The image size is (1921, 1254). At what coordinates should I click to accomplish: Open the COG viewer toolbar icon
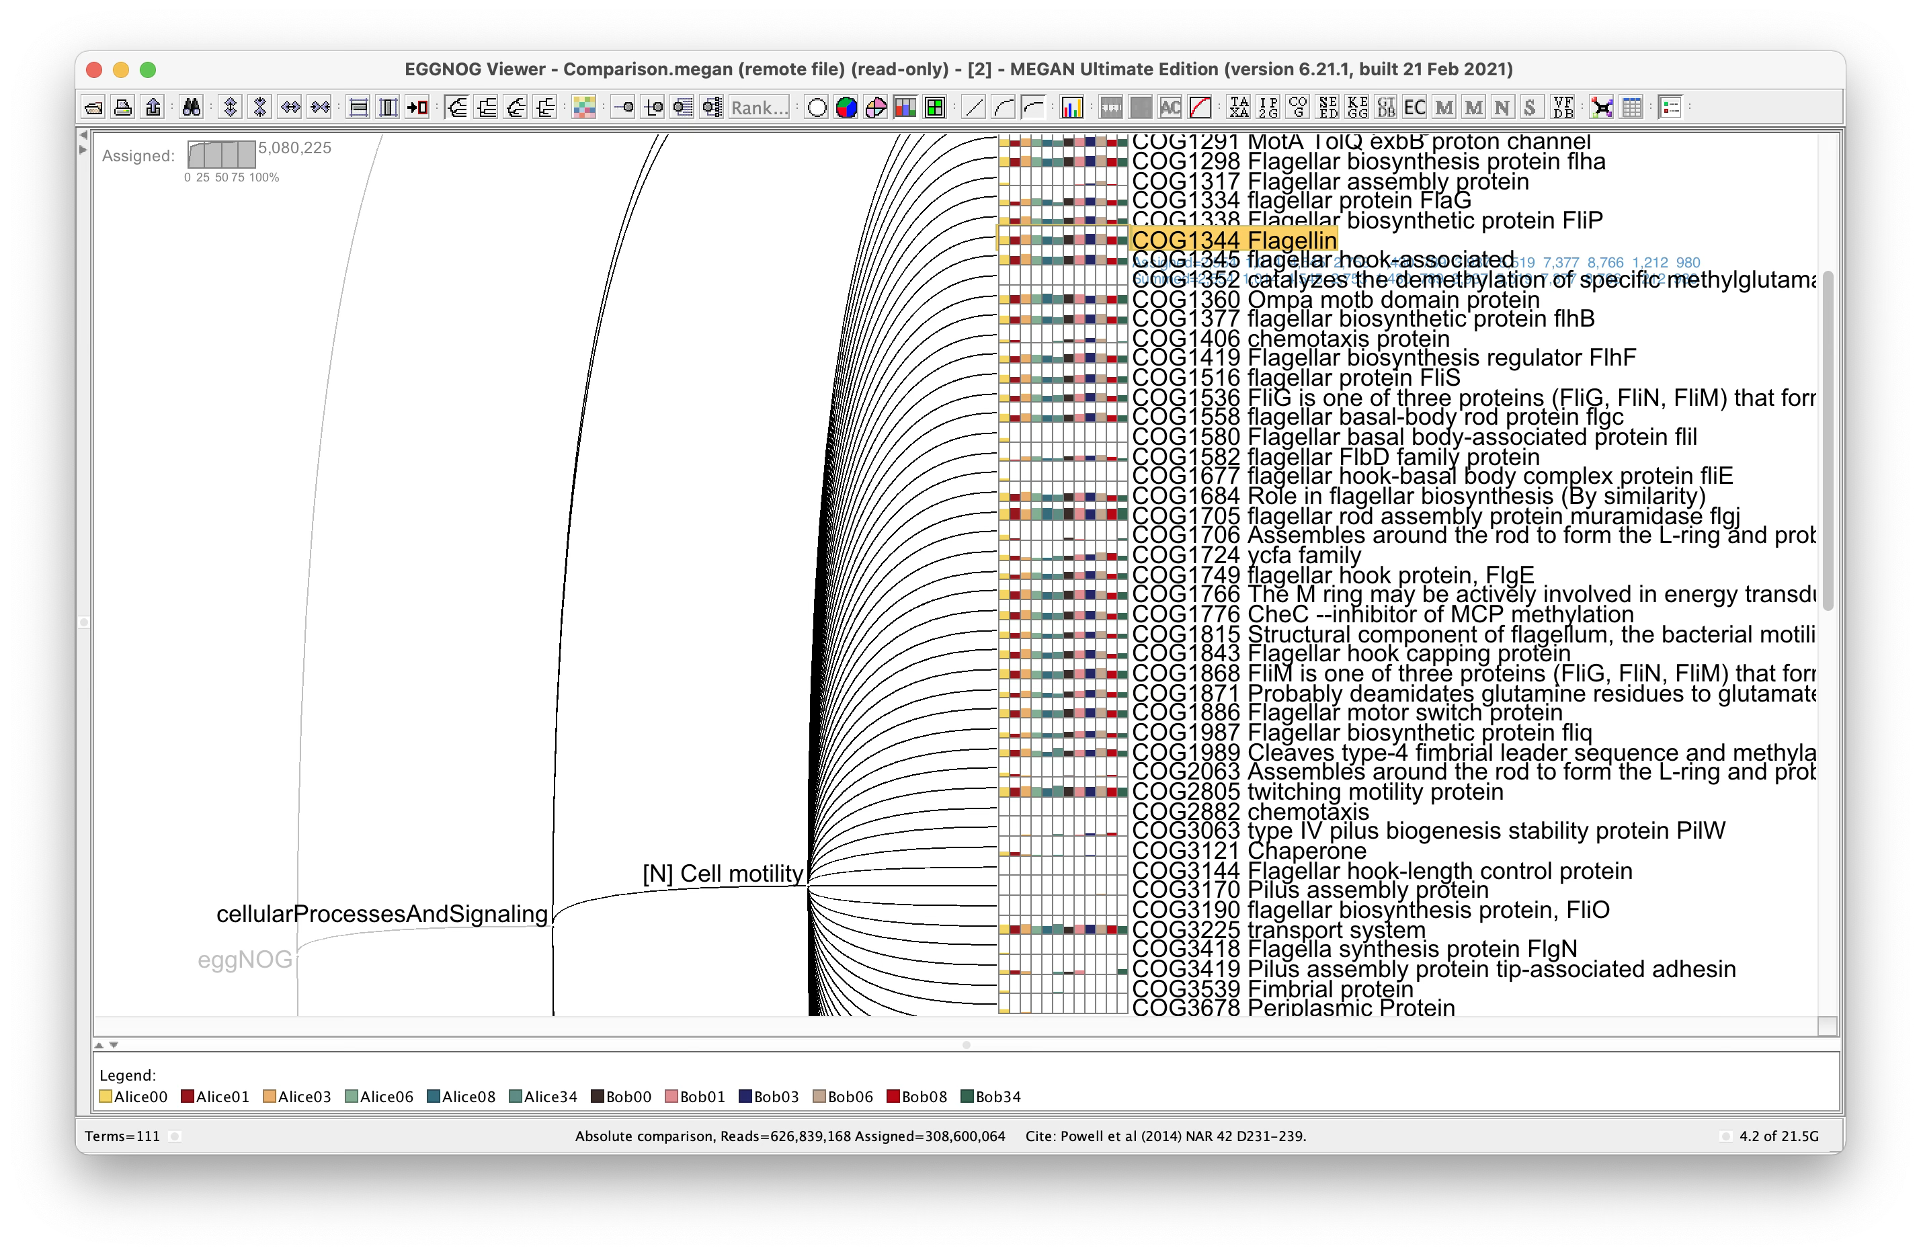(x=1298, y=108)
